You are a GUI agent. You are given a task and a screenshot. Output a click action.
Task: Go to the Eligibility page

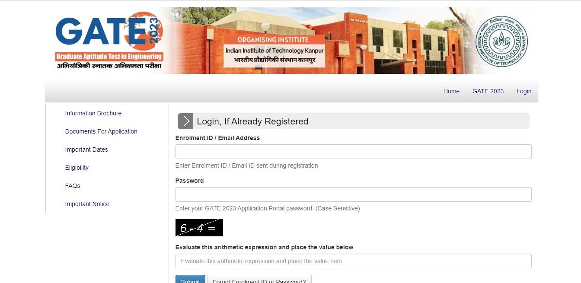pos(77,168)
